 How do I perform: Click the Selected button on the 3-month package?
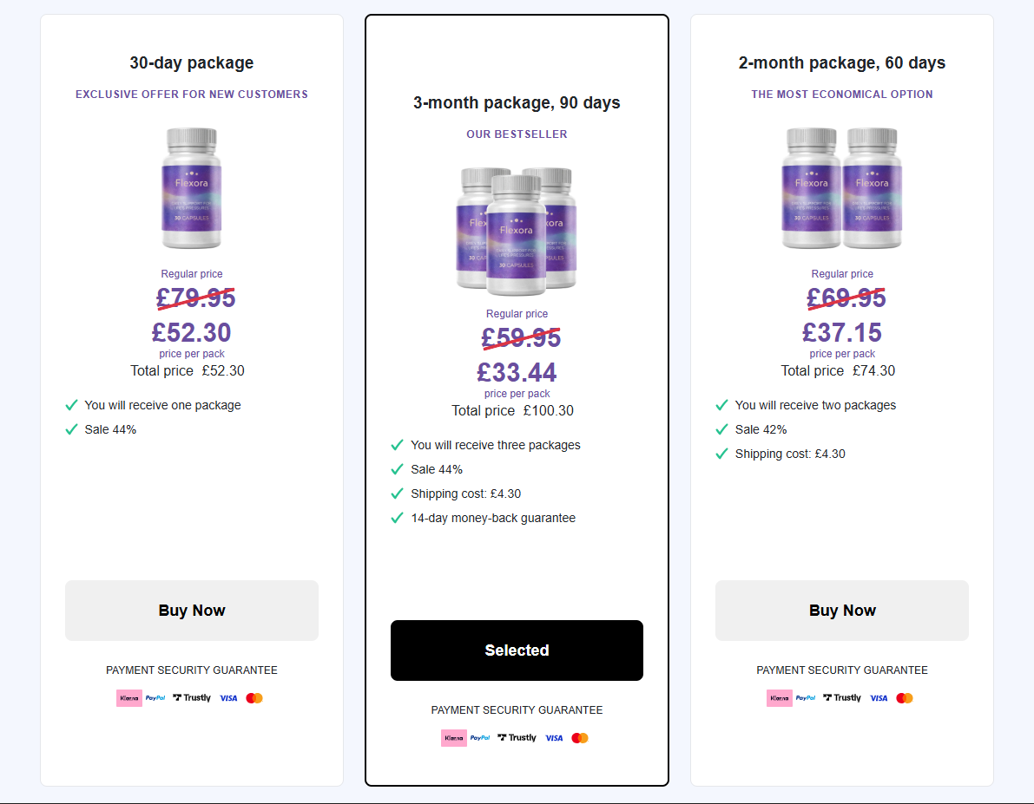517,650
